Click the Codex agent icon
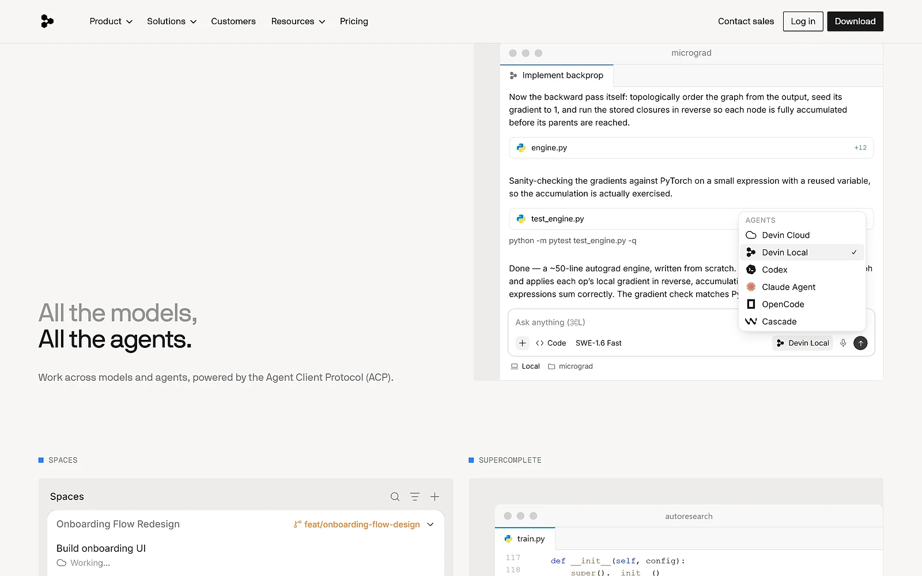 pyautogui.click(x=751, y=270)
